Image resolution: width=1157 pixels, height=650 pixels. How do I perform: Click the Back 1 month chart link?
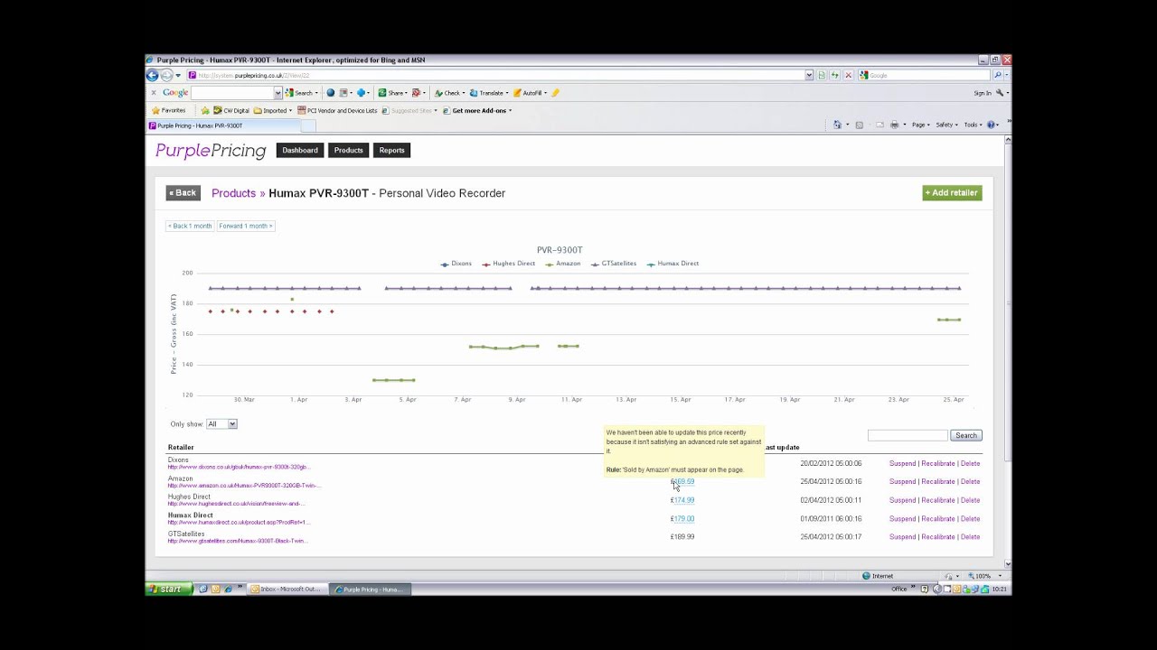click(x=190, y=226)
